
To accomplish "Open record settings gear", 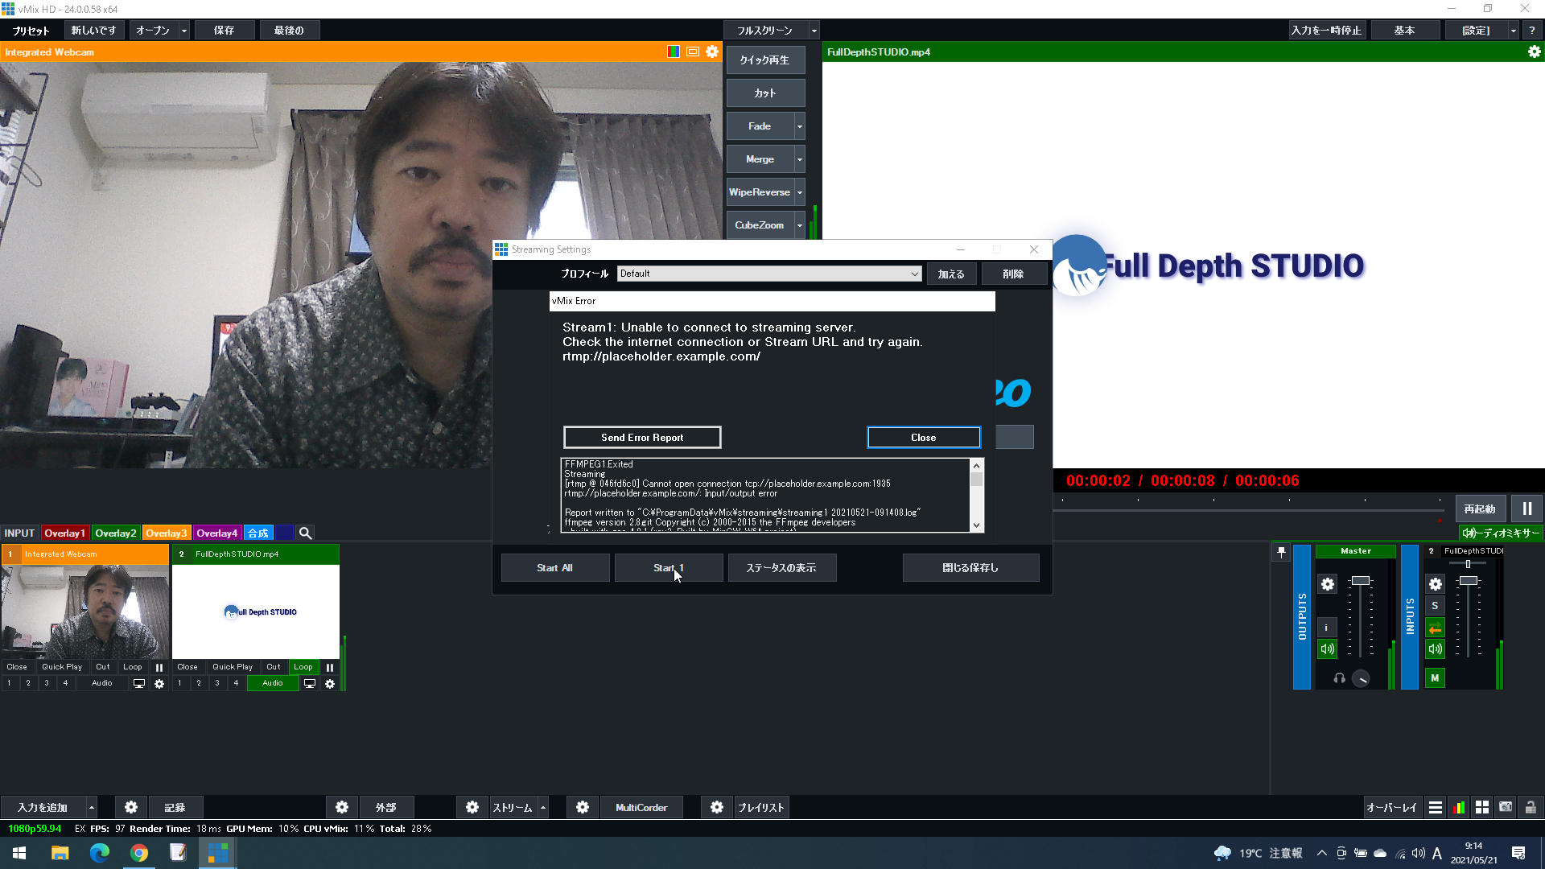I will click(x=131, y=807).
